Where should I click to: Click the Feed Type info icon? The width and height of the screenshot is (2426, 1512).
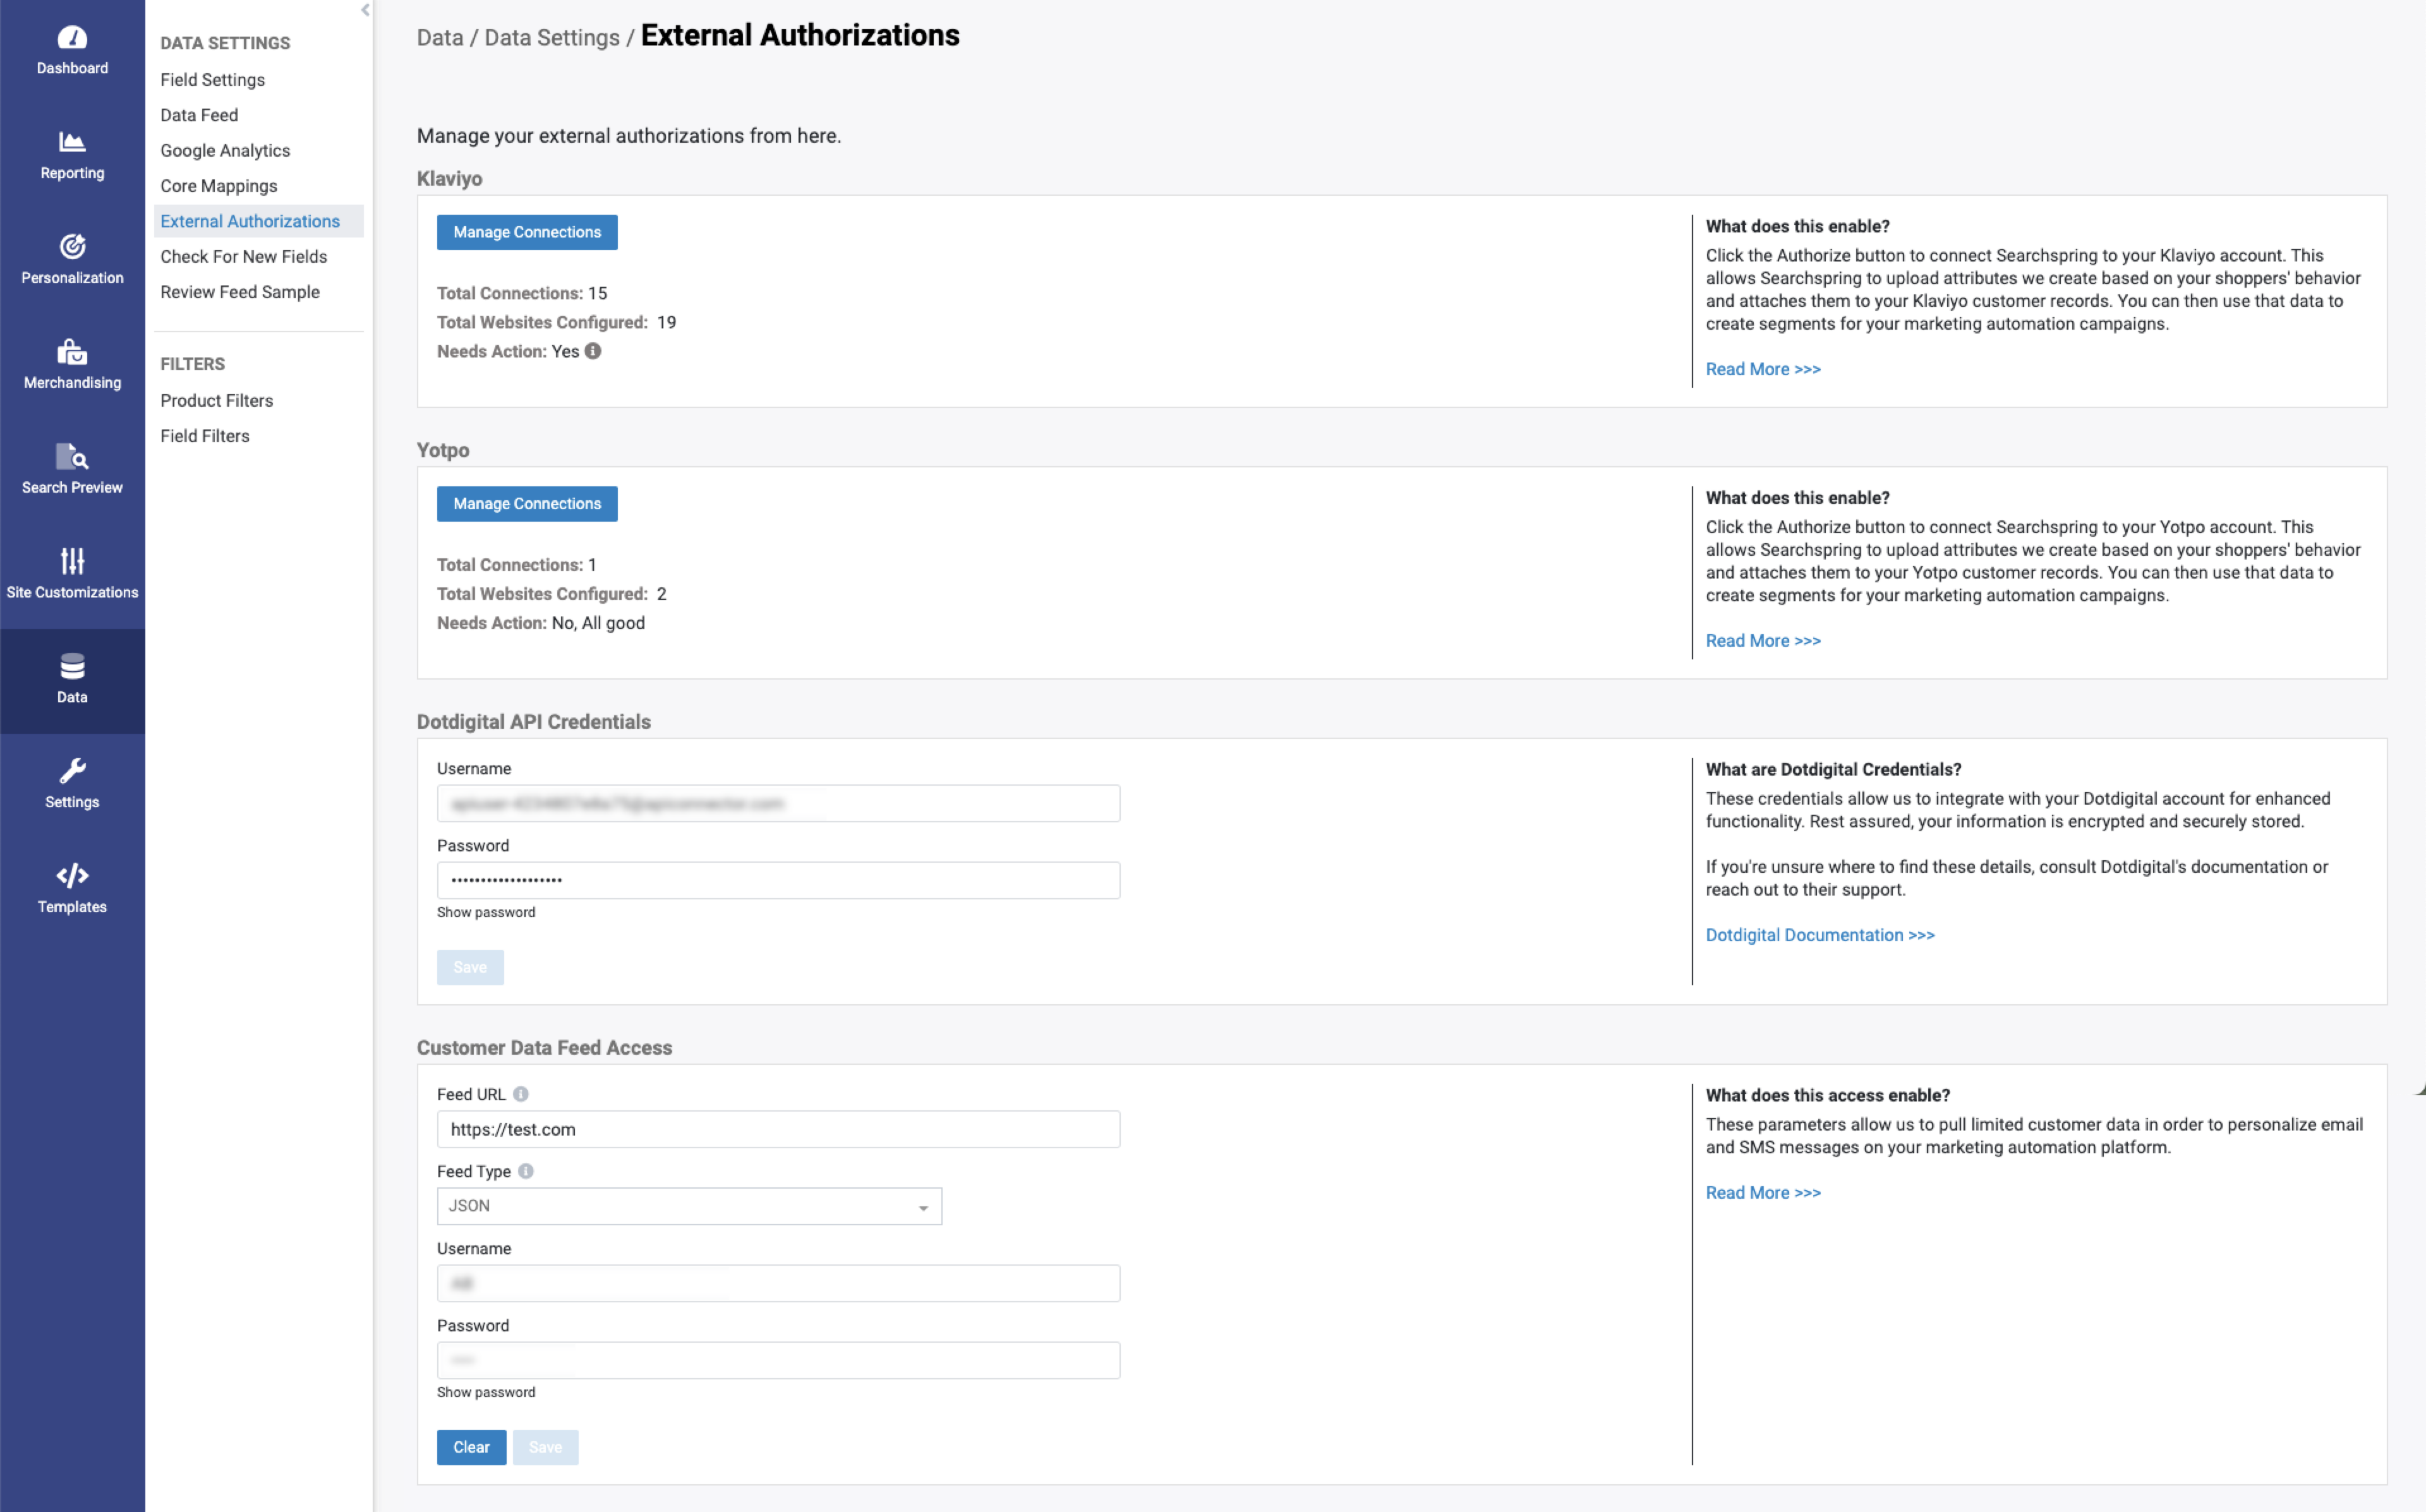coord(526,1171)
